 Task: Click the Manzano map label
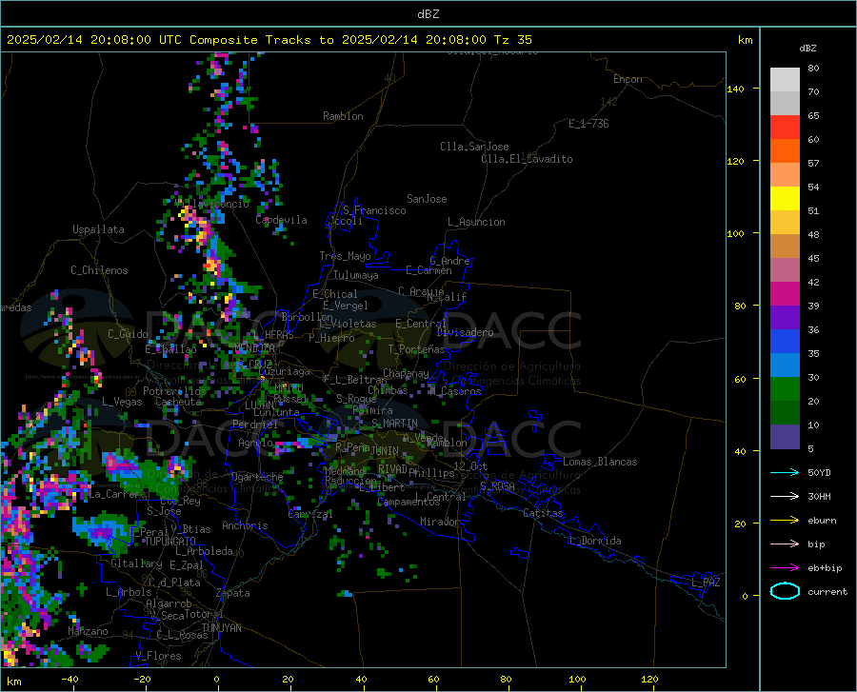coord(88,631)
